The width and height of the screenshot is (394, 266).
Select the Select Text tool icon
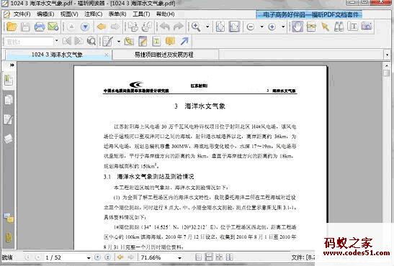(311, 27)
